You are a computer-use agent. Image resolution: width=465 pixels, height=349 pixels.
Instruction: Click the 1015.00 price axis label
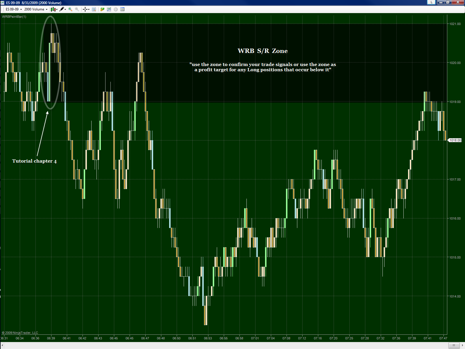(x=455, y=257)
